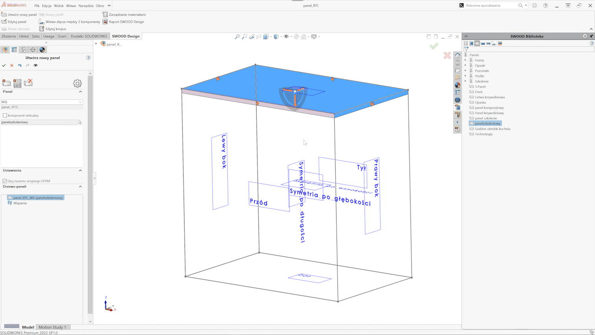This screenshot has width=595, height=335.
Task: Enable the Komponent wirtualny checkbox
Action: point(5,115)
